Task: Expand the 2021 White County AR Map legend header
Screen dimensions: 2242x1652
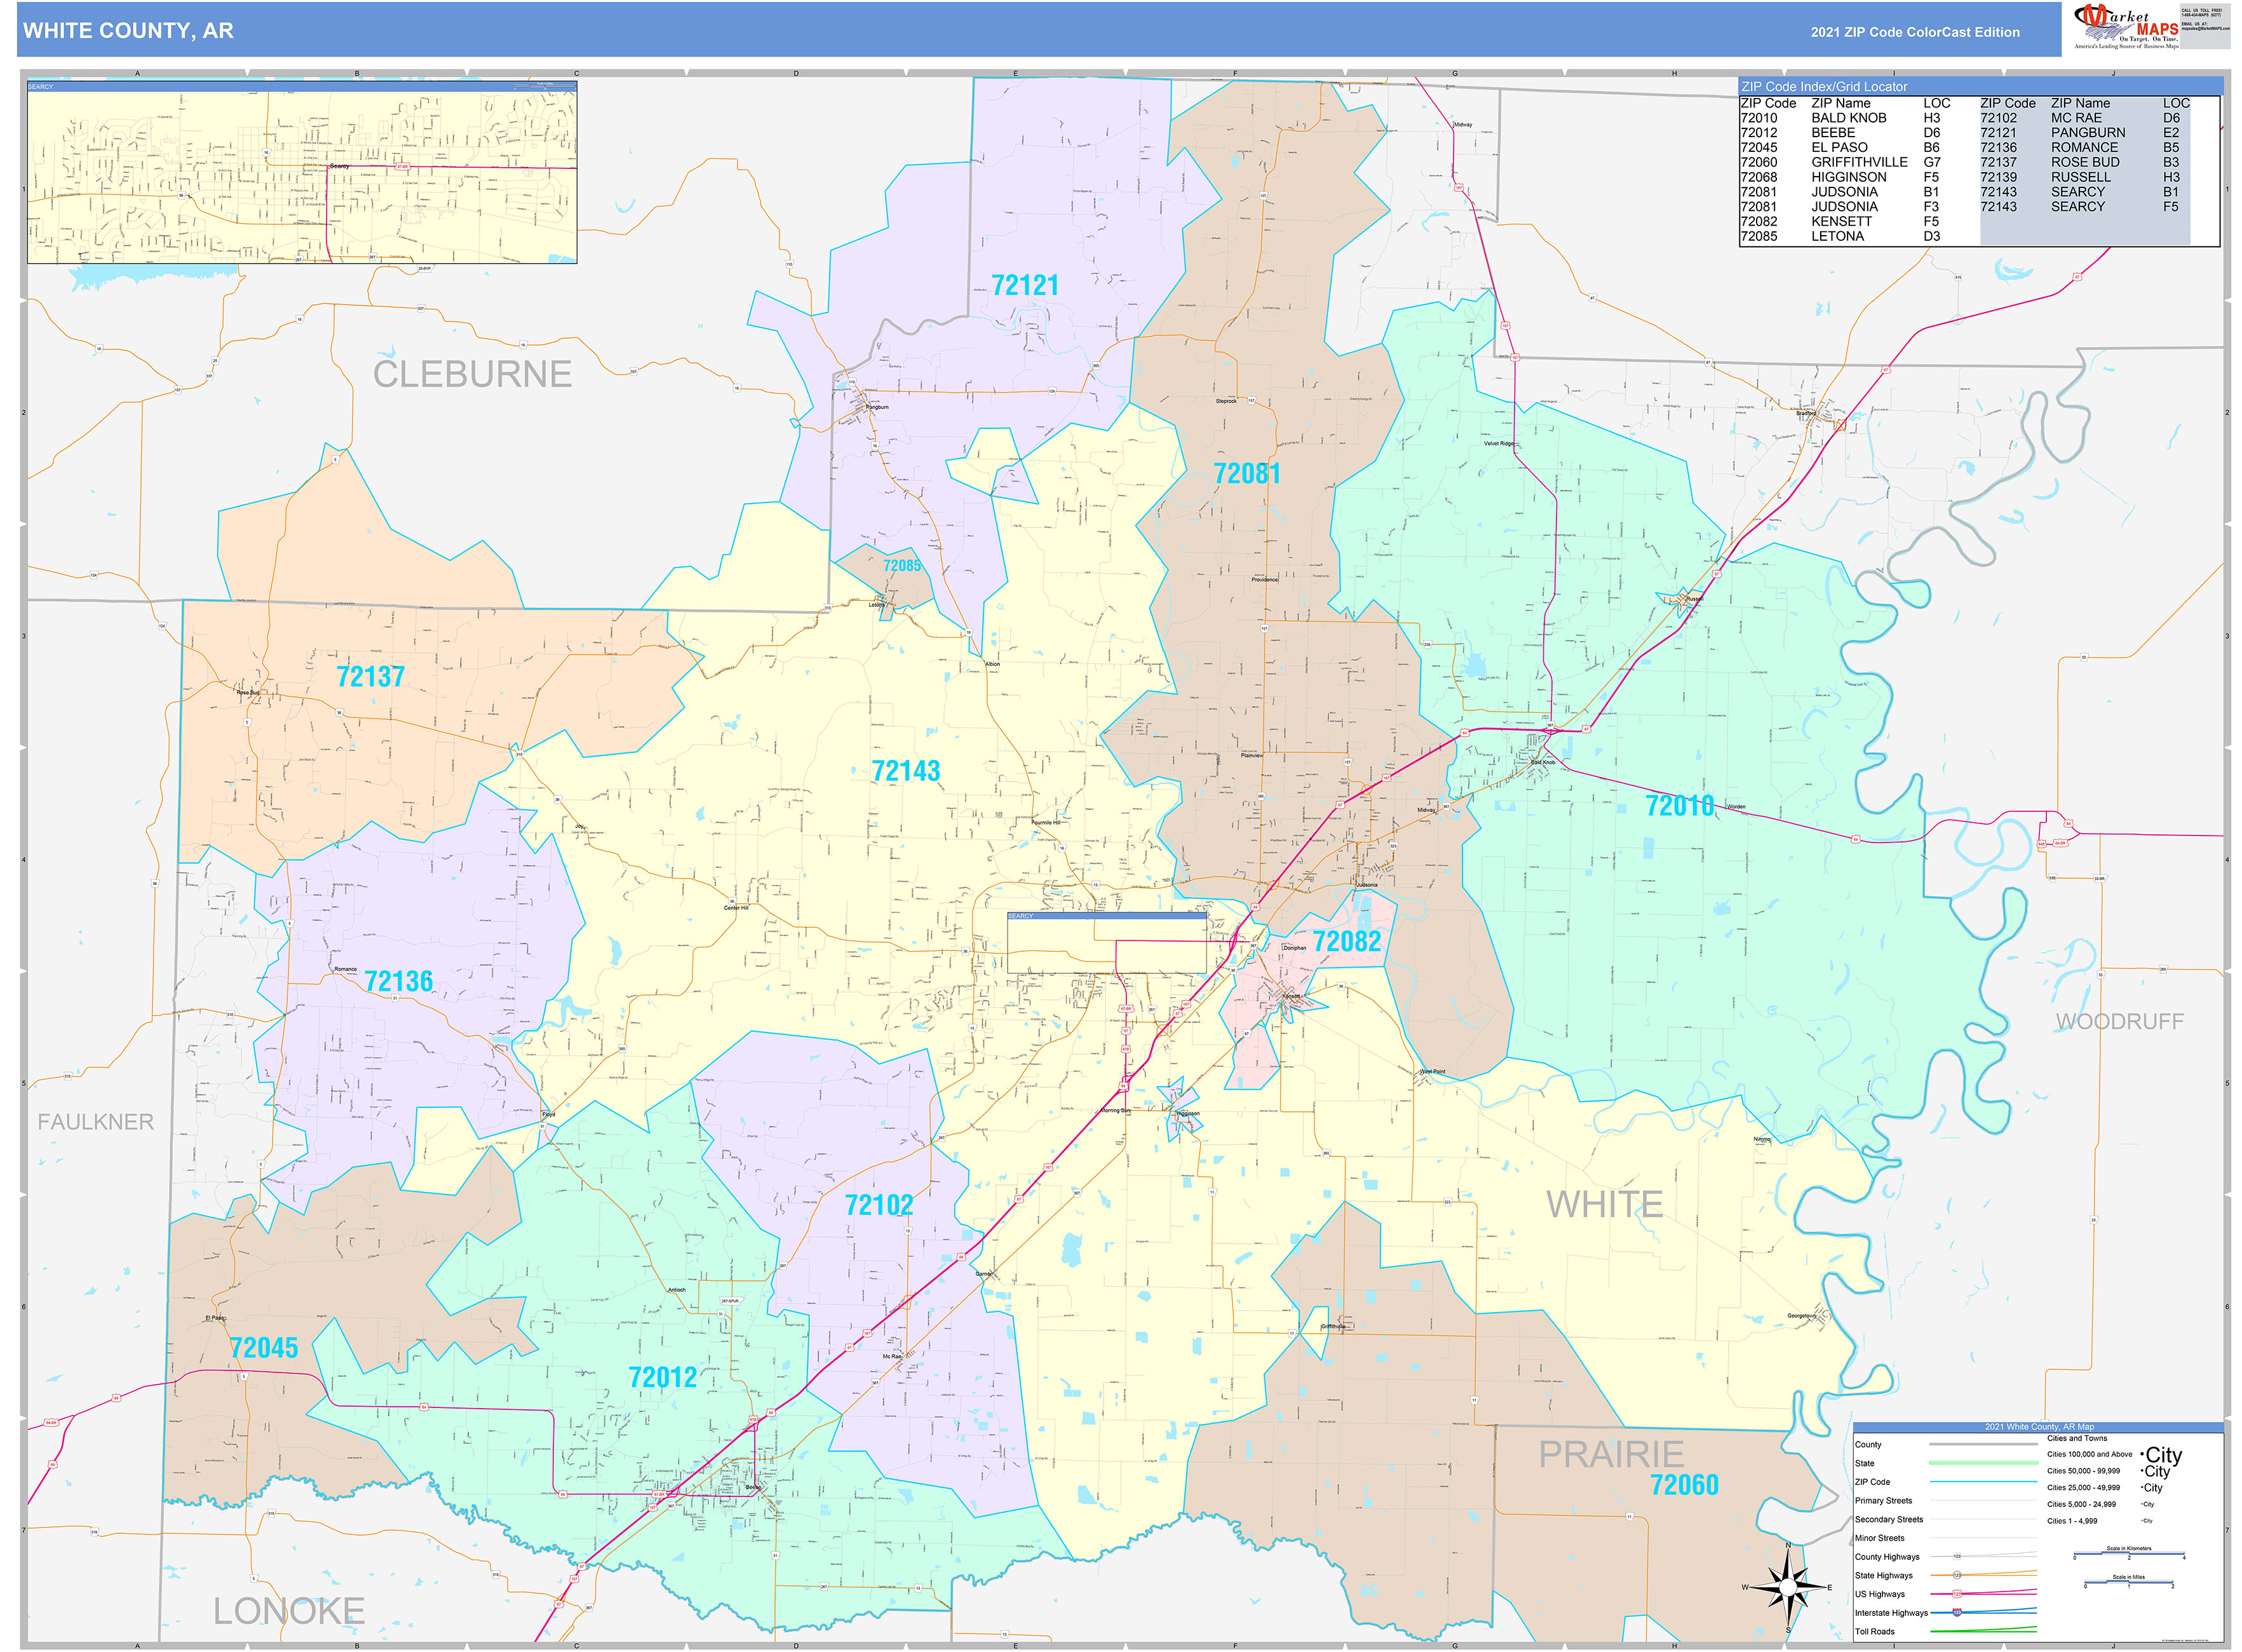Action: click(2040, 1427)
